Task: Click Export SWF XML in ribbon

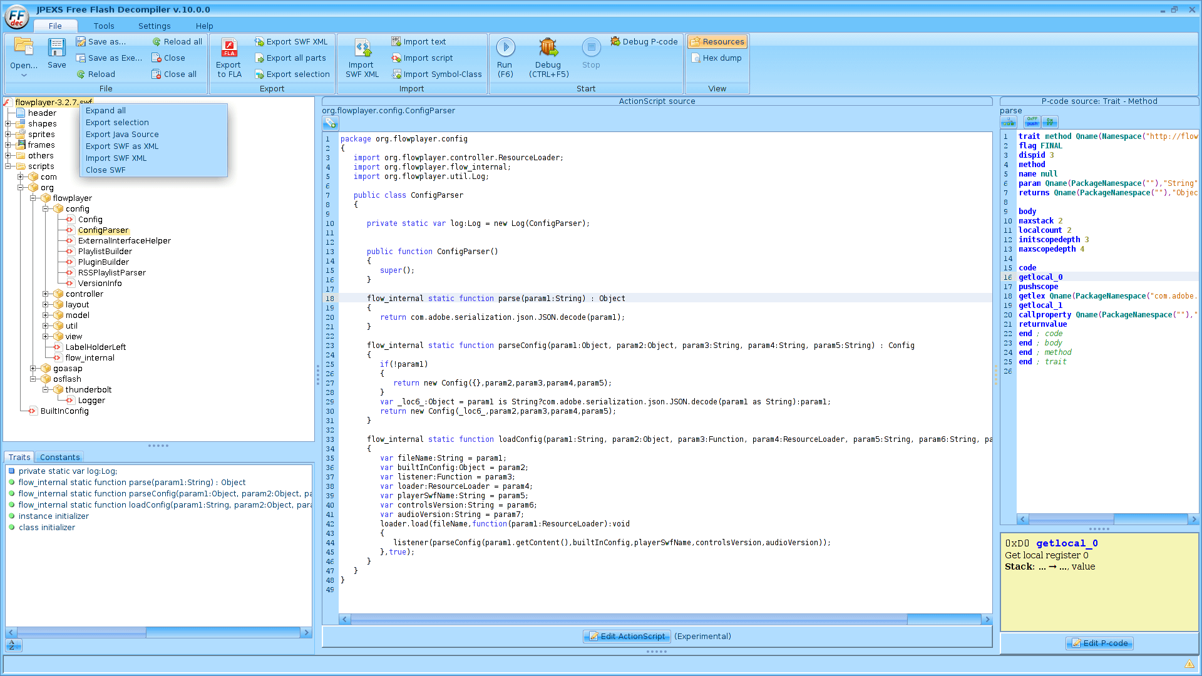Action: click(291, 41)
